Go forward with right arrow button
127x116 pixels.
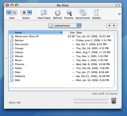click(114, 25)
